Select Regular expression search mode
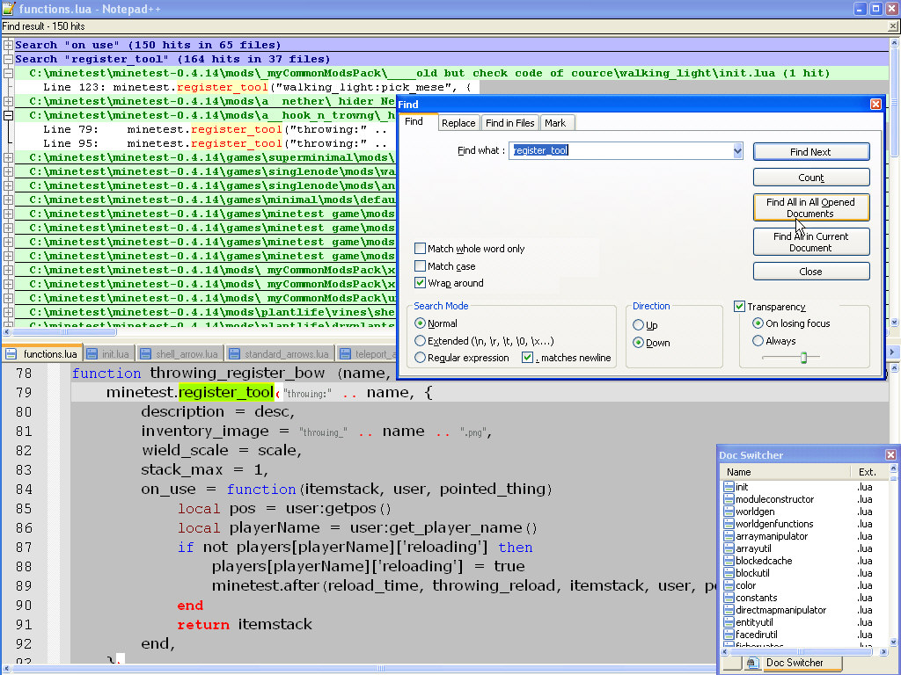901x675 pixels. [420, 358]
